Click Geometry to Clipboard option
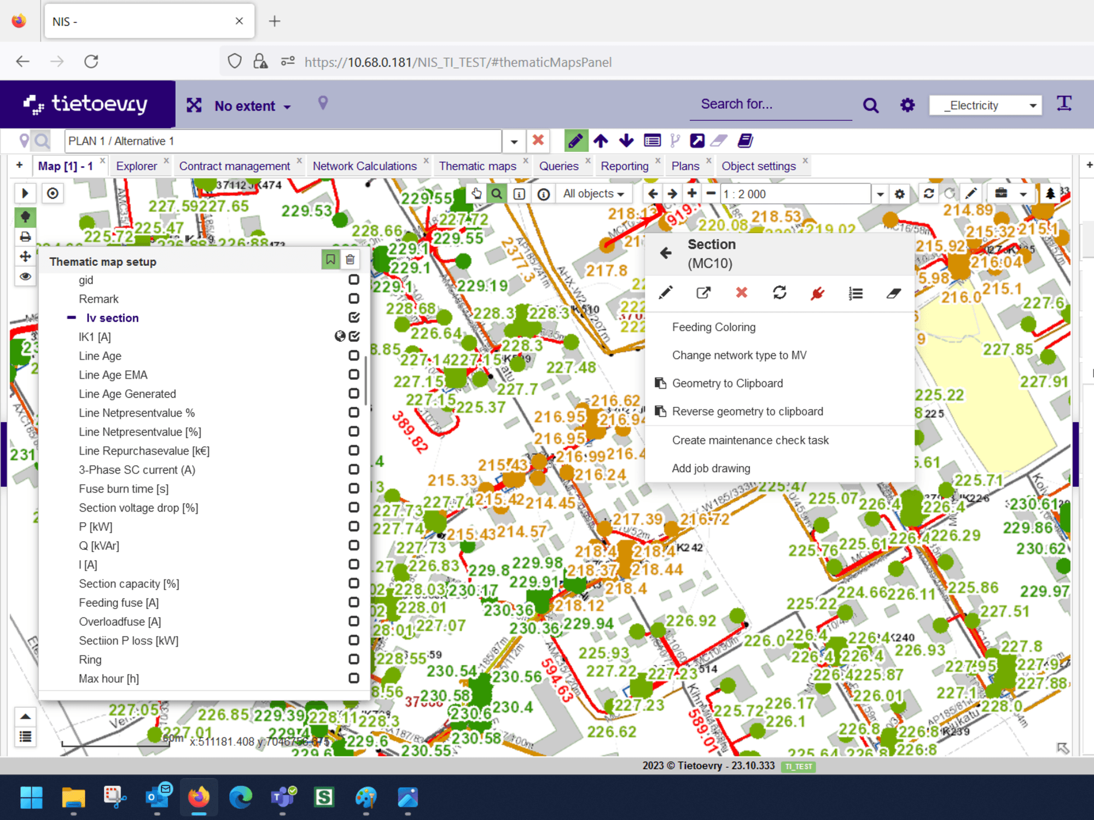The width and height of the screenshot is (1094, 820). (727, 383)
